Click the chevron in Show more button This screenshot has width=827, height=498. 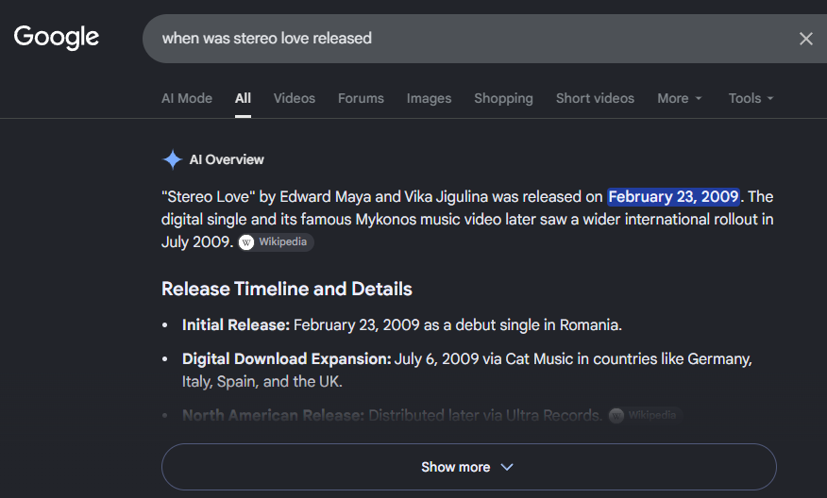506,468
